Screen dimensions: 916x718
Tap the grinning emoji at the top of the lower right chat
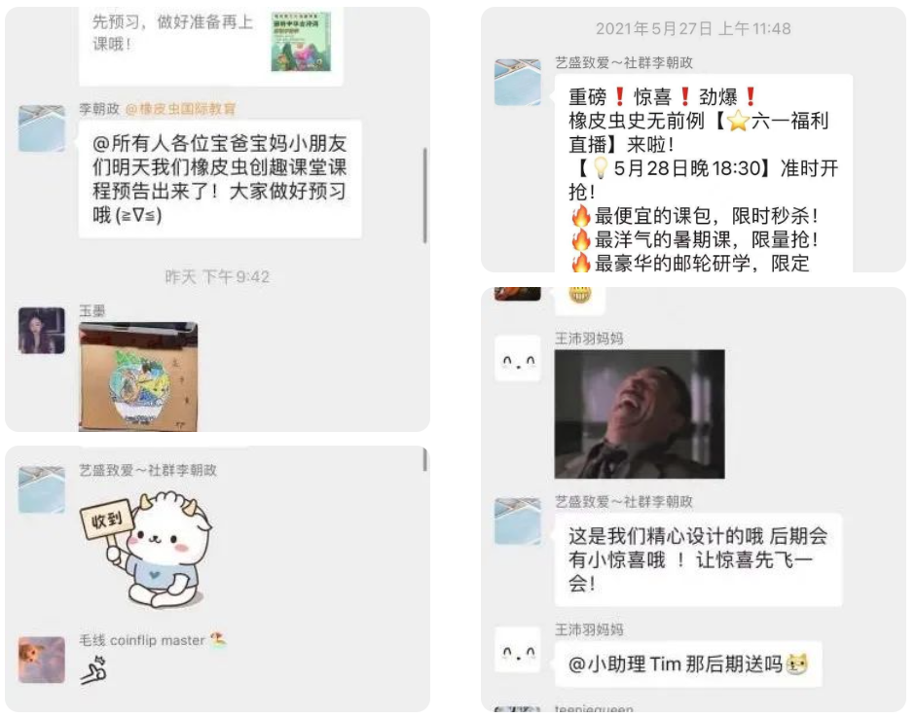pyautogui.click(x=579, y=294)
